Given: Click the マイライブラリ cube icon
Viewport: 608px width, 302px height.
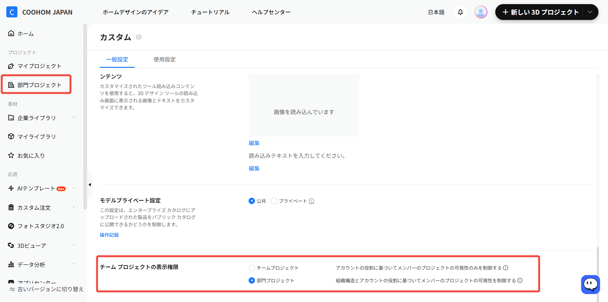Looking at the screenshot, I should [x=11, y=136].
